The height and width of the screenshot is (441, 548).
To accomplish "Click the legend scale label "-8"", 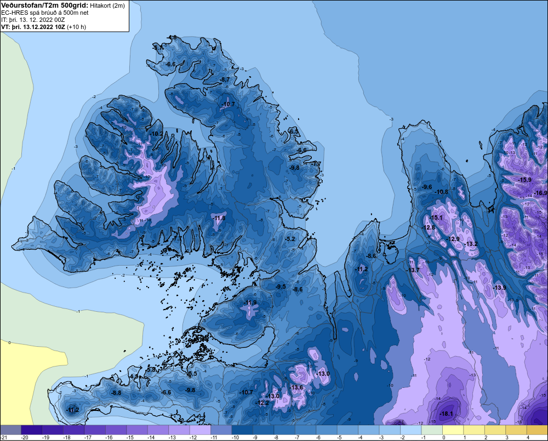I will point(276,438).
